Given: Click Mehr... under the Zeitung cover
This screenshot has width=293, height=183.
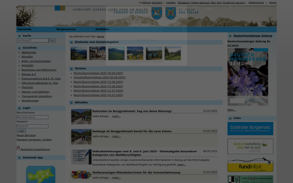Looking at the screenshot, I should coord(231,110).
